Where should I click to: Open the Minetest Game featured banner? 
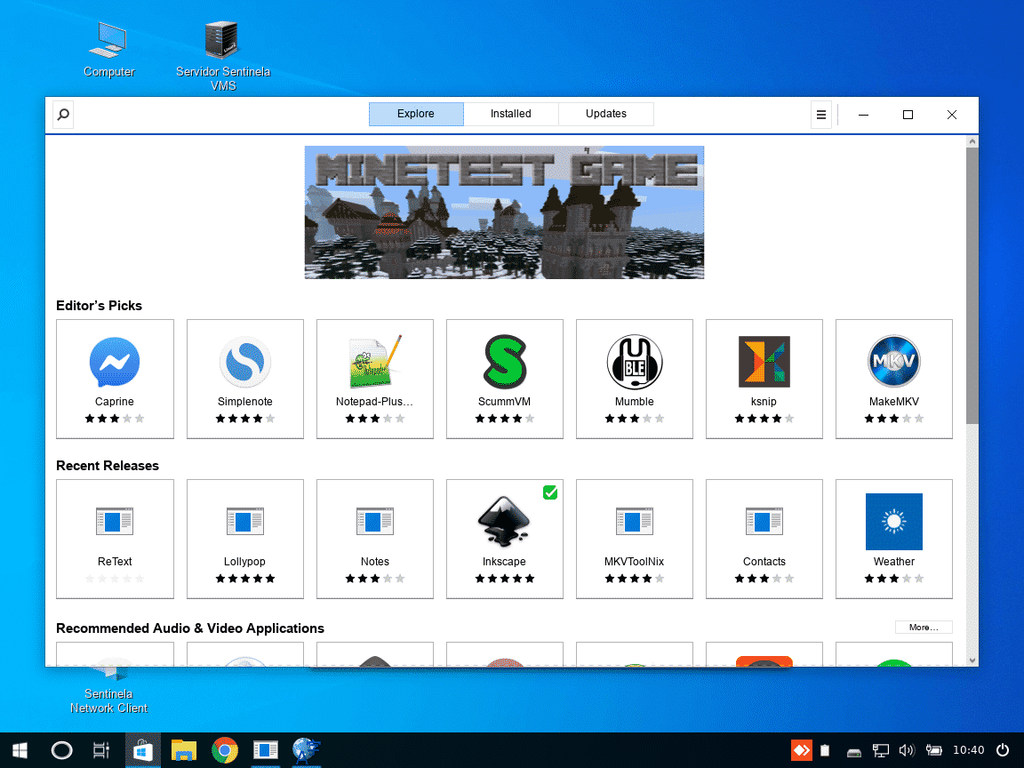click(x=504, y=212)
